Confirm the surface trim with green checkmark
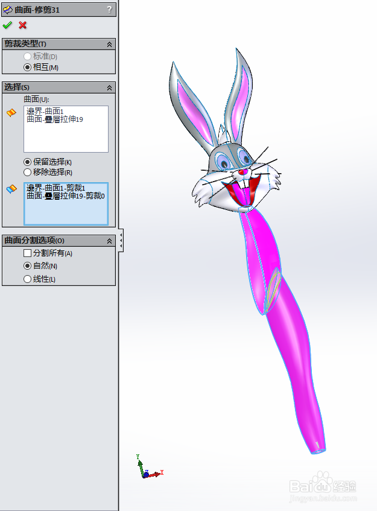Viewport: 377px width, 511px height. click(x=7, y=25)
